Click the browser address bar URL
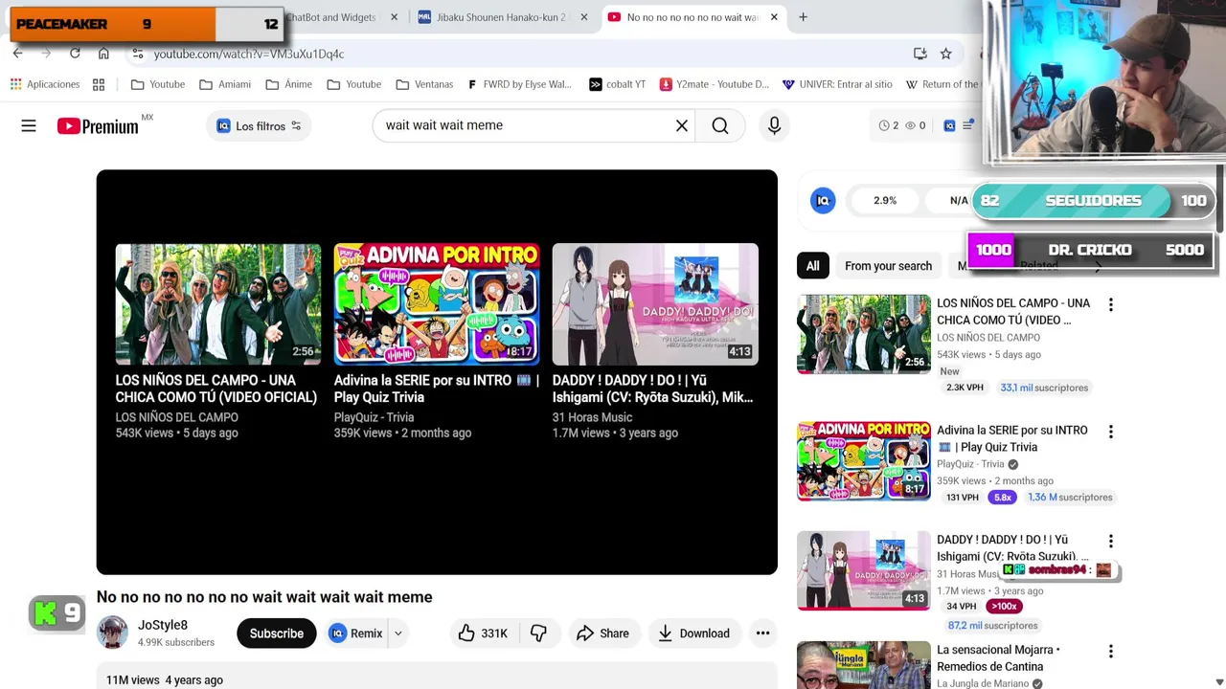 [x=249, y=54]
